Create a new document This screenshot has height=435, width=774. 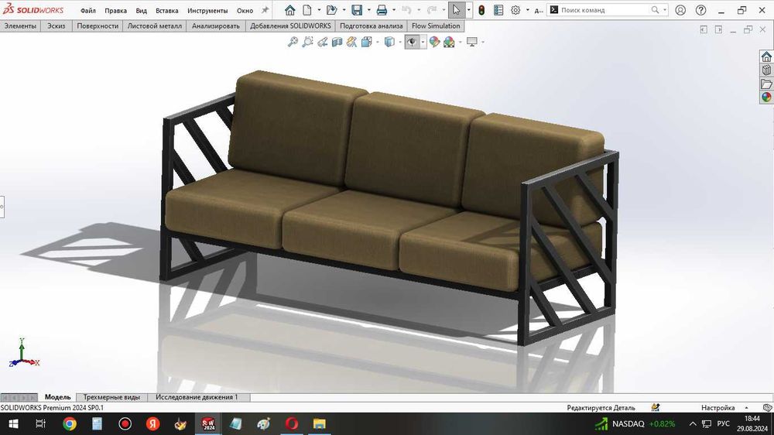coord(307,10)
